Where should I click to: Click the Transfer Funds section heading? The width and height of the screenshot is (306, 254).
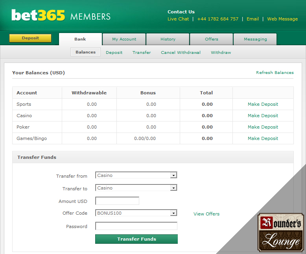[37, 157]
